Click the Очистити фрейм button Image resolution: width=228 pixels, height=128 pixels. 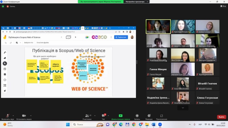[42, 43]
